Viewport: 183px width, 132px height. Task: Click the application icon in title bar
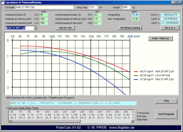coord(3,2)
